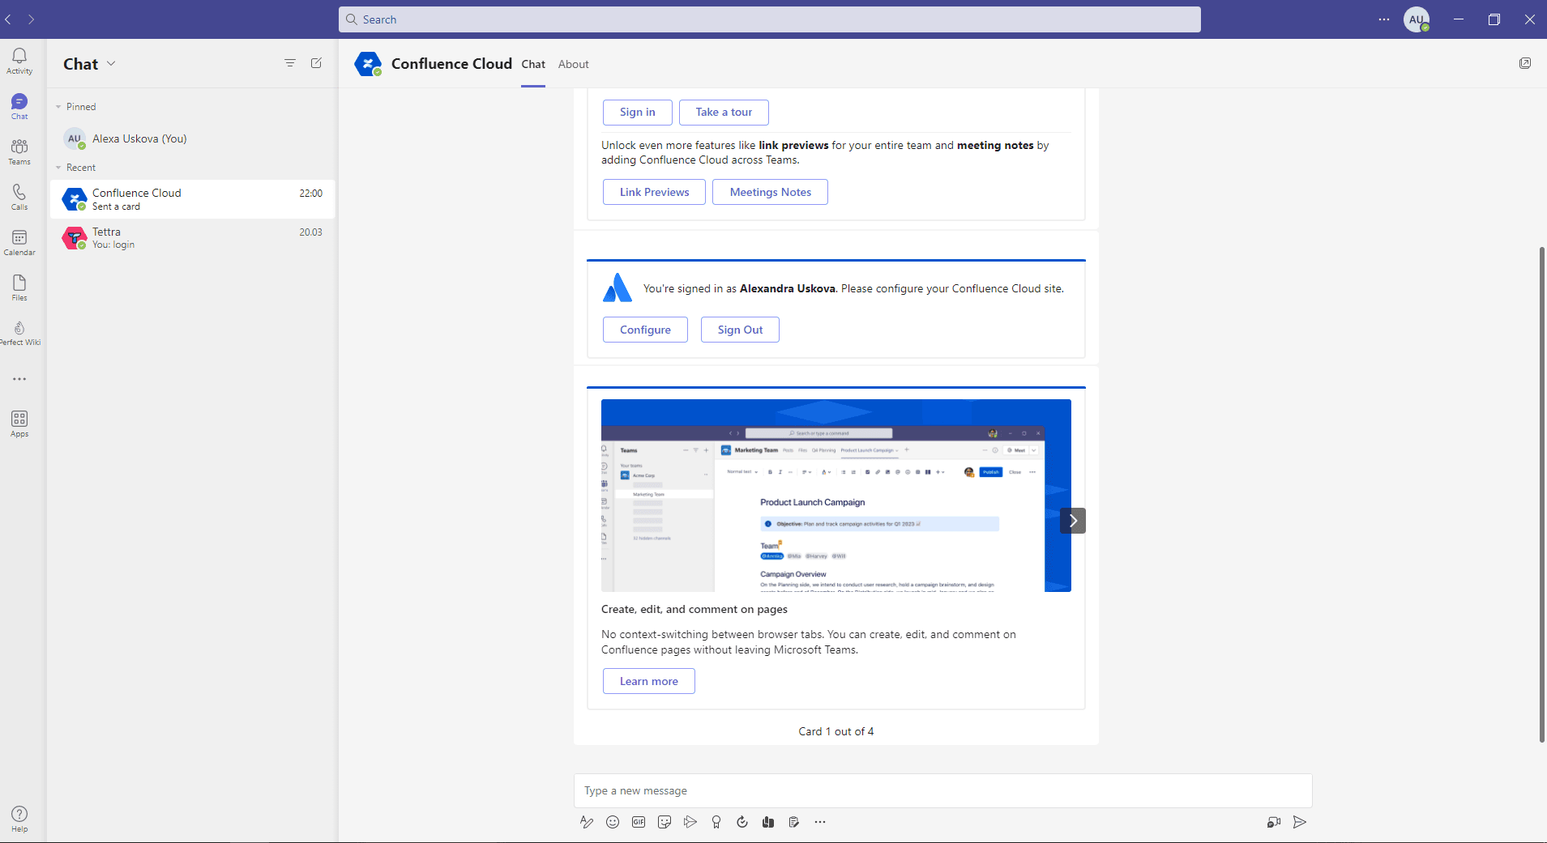Launch the Perfect Wiki app
The height and width of the screenshot is (843, 1547).
[19, 333]
